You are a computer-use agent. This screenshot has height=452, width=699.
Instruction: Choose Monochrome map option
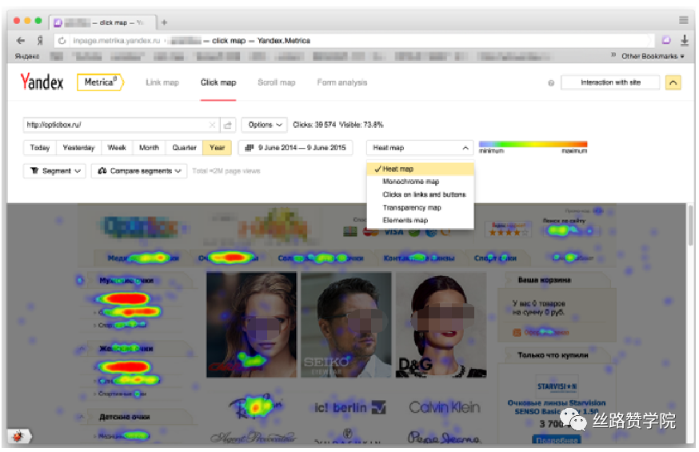point(420,182)
